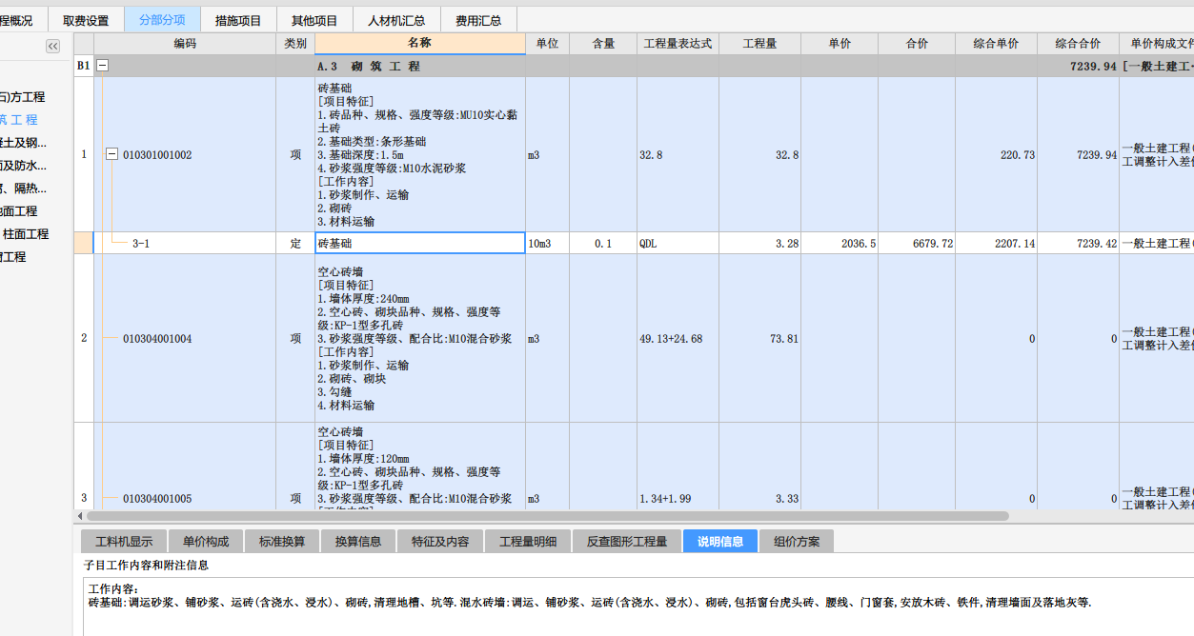Select the 73.81 quantity cell
This screenshot has height=636, width=1194.
(759, 339)
